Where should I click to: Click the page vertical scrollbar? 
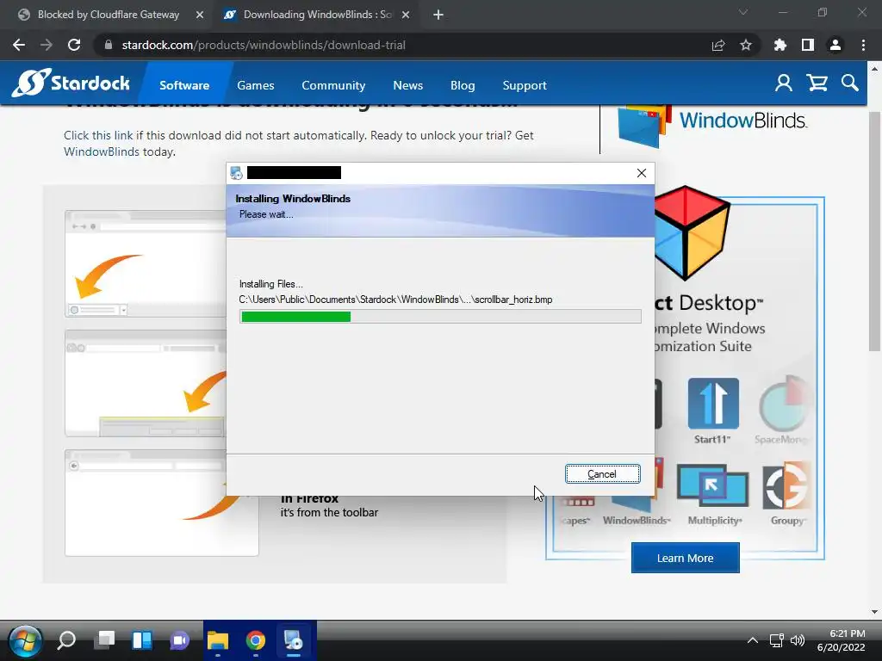[874, 231]
